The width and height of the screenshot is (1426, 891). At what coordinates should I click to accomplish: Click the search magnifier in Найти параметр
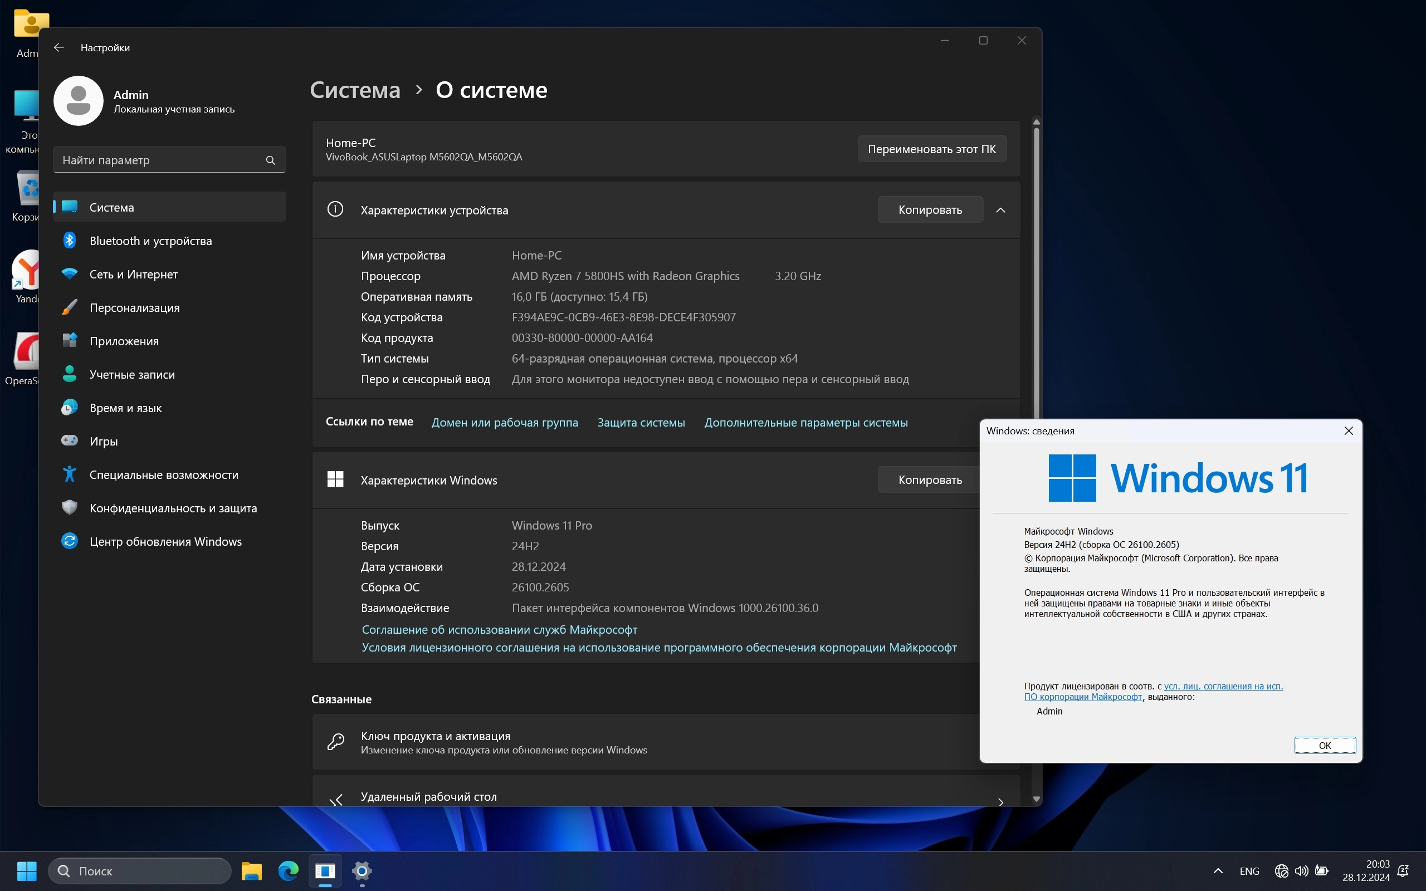coord(271,160)
